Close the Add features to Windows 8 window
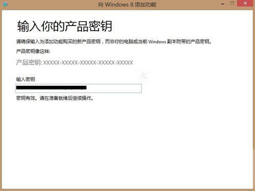Image resolution: width=255 pixels, height=191 pixels. pos(245,3)
